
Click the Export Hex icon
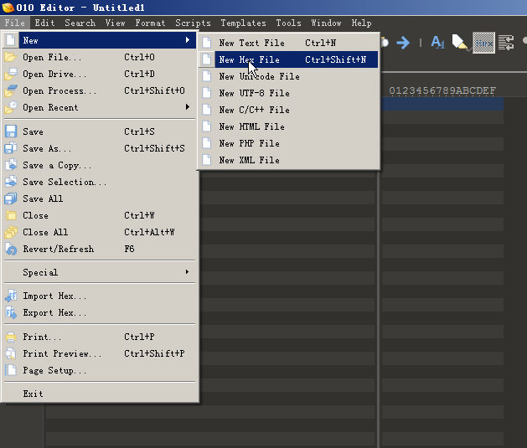tap(11, 312)
